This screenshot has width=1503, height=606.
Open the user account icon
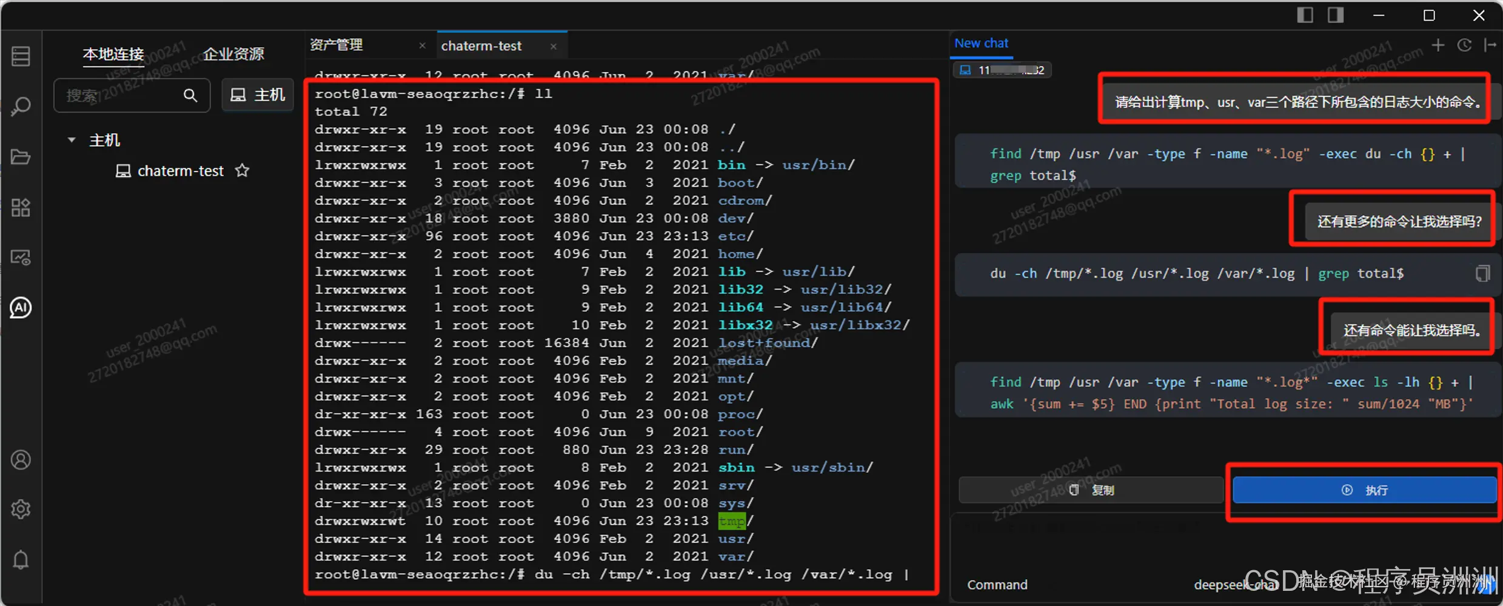click(x=21, y=460)
